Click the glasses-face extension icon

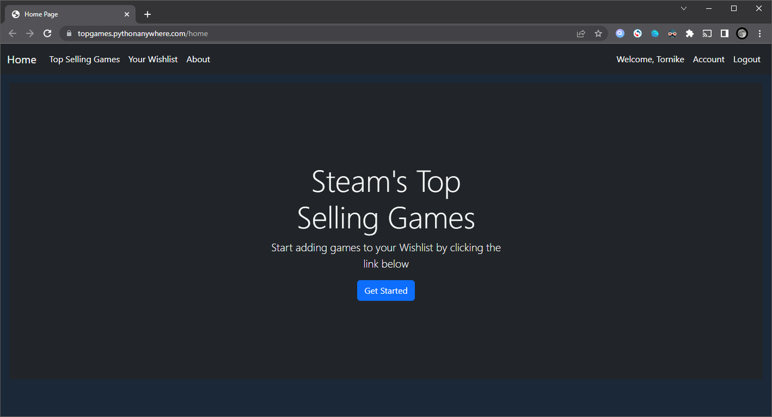pos(672,34)
